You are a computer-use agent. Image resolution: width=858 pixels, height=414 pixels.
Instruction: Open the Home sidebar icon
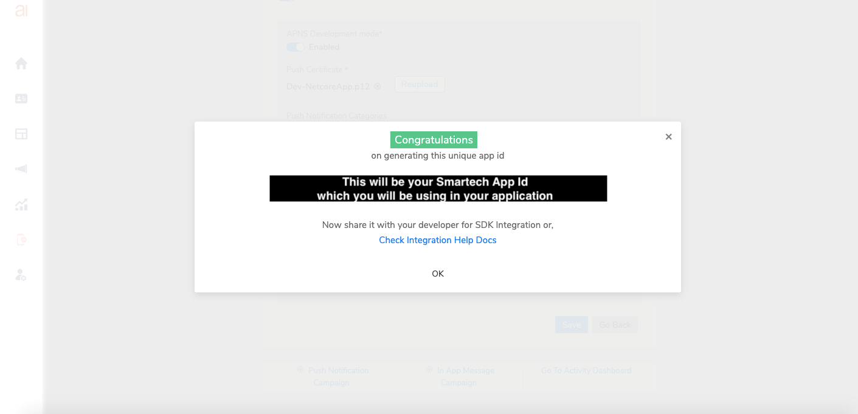(21, 63)
